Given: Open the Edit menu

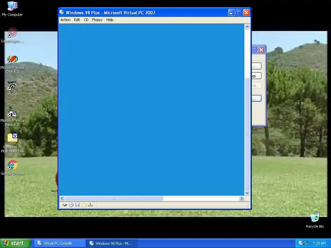Looking at the screenshot, I should (77, 20).
